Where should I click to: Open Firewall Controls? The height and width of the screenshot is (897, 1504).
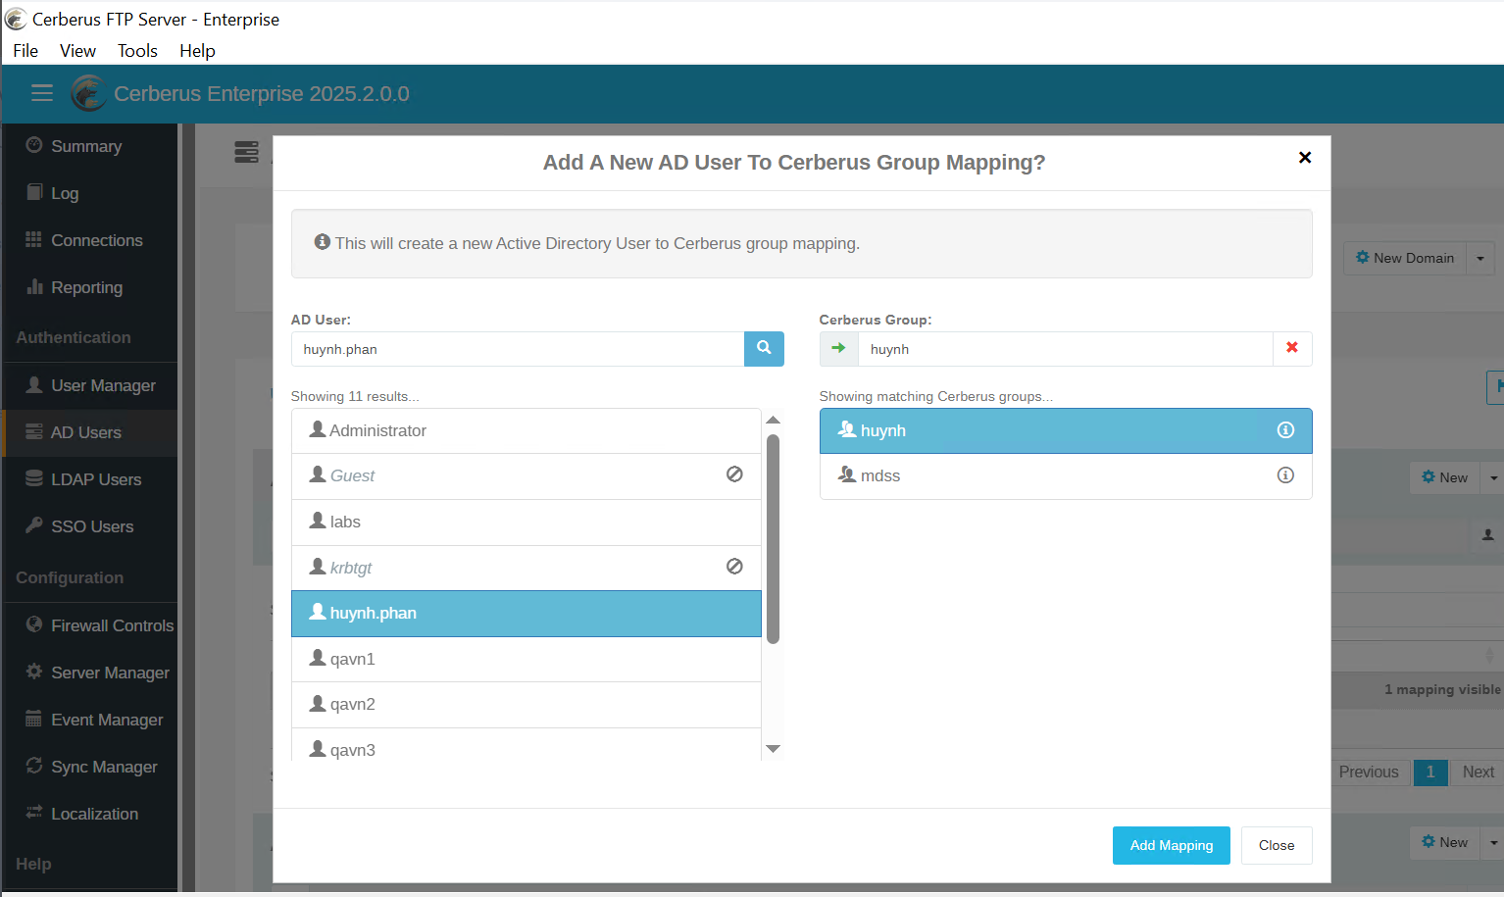click(89, 625)
